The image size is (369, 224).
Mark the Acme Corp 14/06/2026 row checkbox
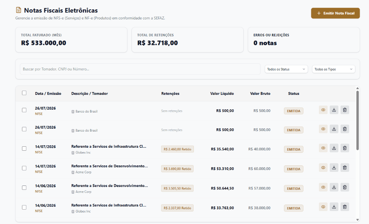coord(24,188)
